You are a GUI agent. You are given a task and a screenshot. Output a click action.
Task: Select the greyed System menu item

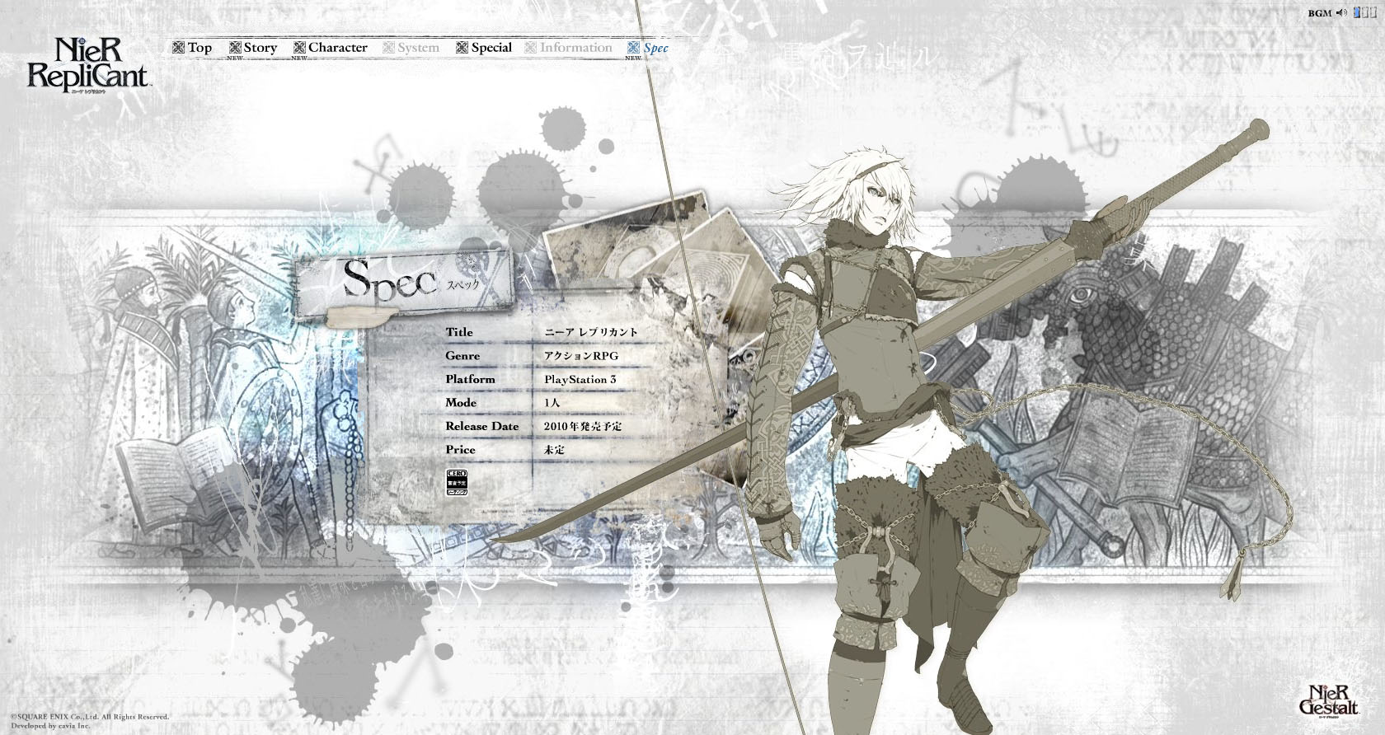(411, 48)
